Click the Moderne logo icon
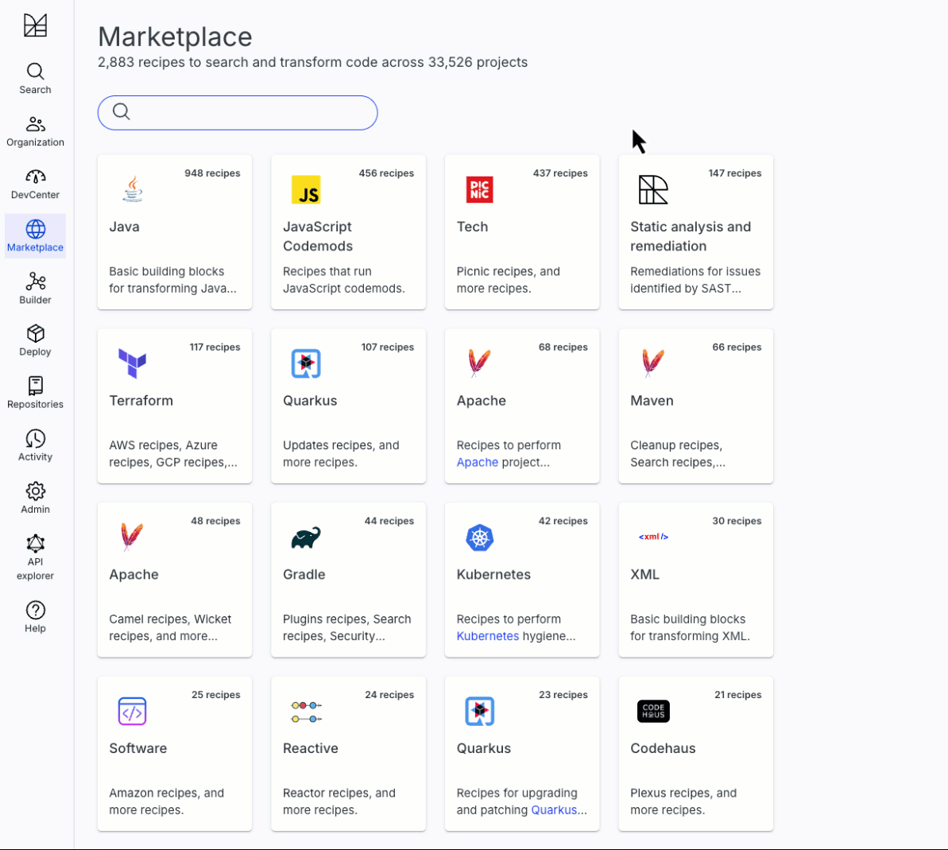Viewport: 948px width, 850px height. pyautogui.click(x=35, y=25)
